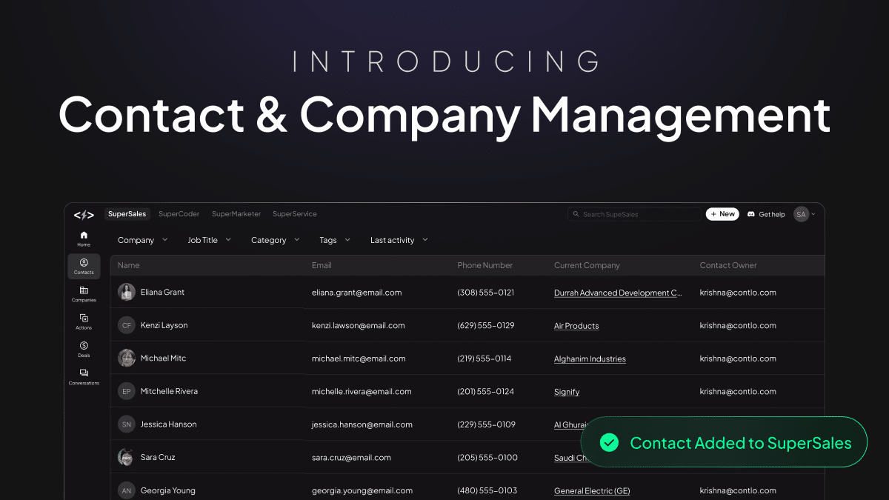Follow the Signify company link
Image resolution: width=889 pixels, height=500 pixels.
(566, 391)
